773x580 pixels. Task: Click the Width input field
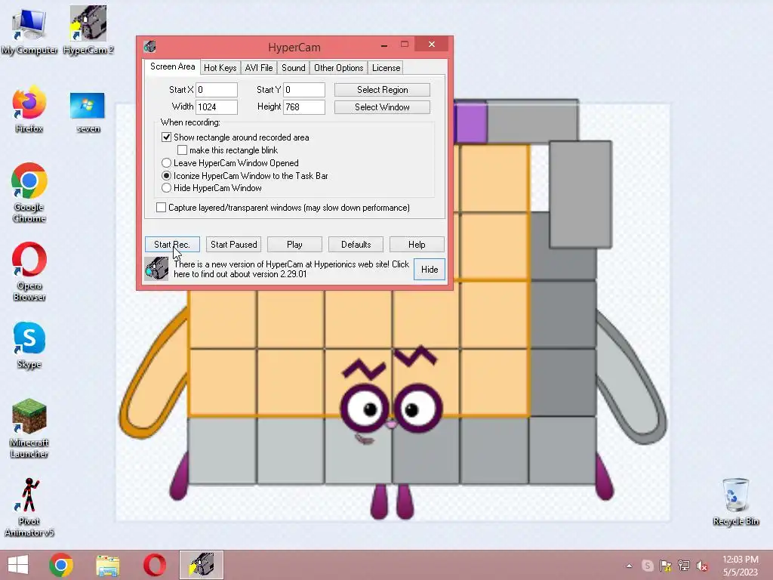click(217, 107)
